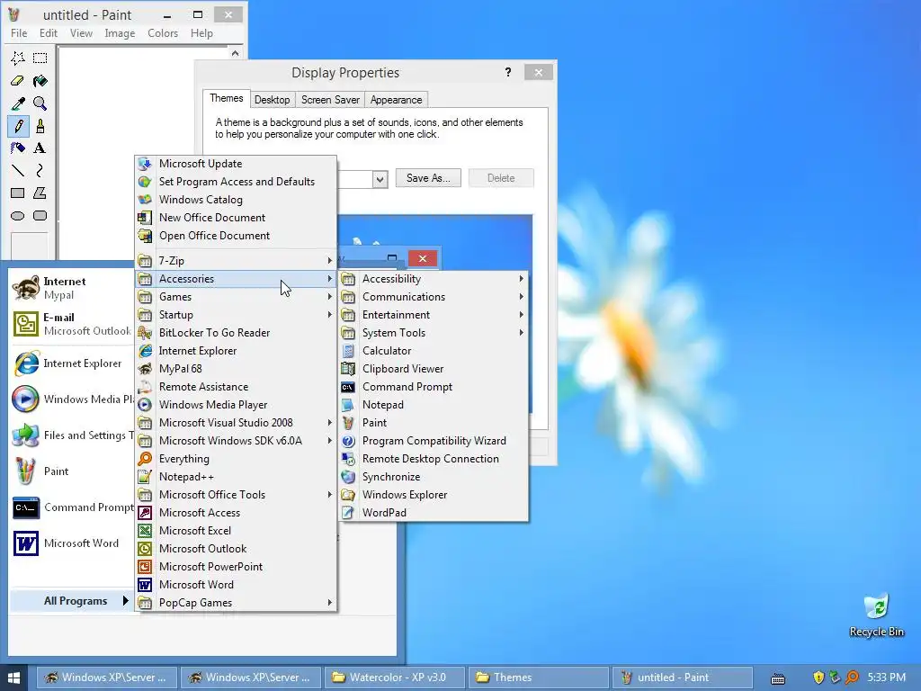Open Paint's Image menu
The image size is (921, 691).
point(120,33)
